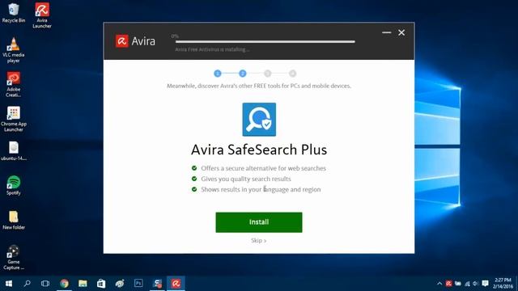Select step 3 indicator dot

tap(268, 74)
